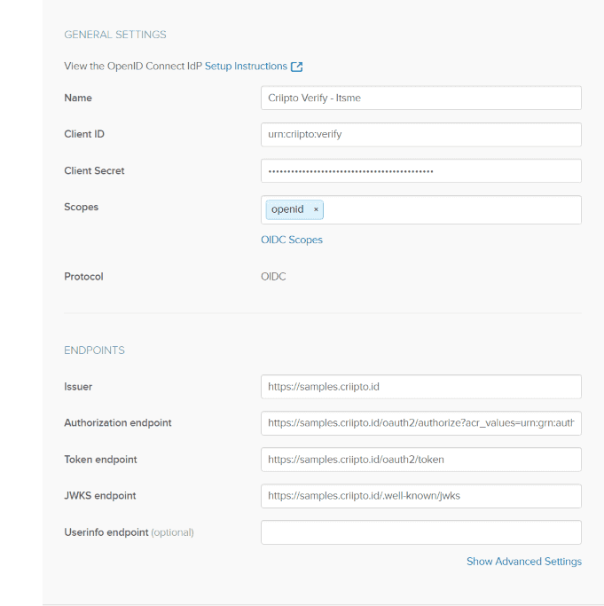The height and width of the screenshot is (606, 604).
Task: Click the Client Secret label
Action: [x=94, y=171]
